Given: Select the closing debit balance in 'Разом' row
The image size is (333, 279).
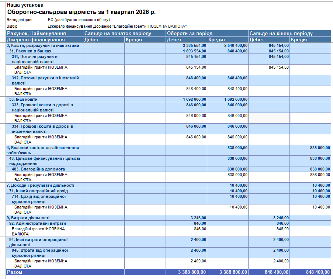Looking at the screenshot, I should point(277,272).
